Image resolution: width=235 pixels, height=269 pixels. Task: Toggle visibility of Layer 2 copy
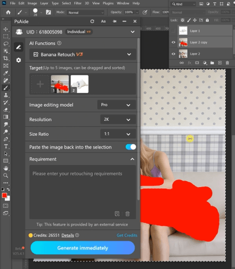[x=173, y=42]
